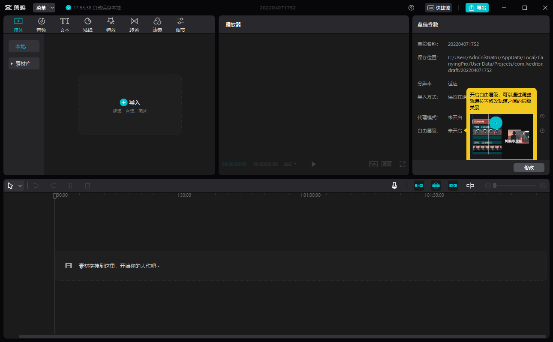The image size is (553, 342).
Task: Click the current timecode in the player
Action: tap(234, 164)
